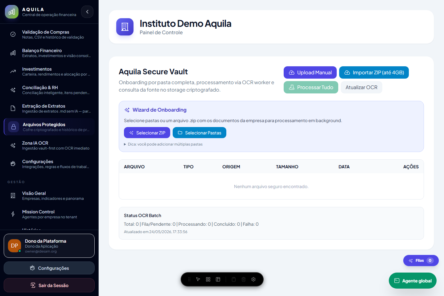Click the settings gear in floating toolbar
444x296 pixels.
pos(253,279)
